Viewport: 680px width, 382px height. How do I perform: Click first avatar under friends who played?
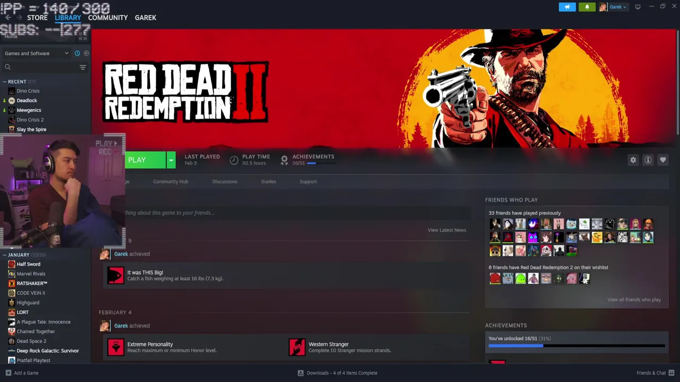coord(495,224)
